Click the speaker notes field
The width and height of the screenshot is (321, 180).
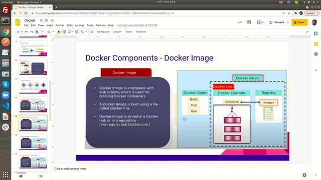click(x=181, y=169)
